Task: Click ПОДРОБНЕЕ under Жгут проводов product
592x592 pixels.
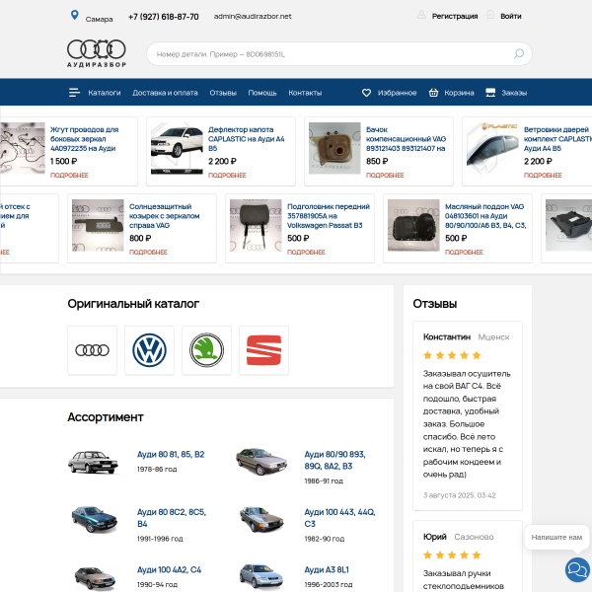Action: coord(69,176)
